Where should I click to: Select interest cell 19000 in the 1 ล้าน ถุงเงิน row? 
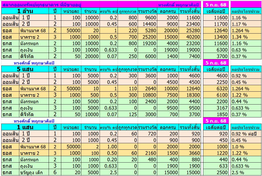[x=168, y=50]
